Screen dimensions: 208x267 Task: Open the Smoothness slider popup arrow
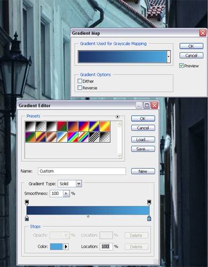(66, 193)
